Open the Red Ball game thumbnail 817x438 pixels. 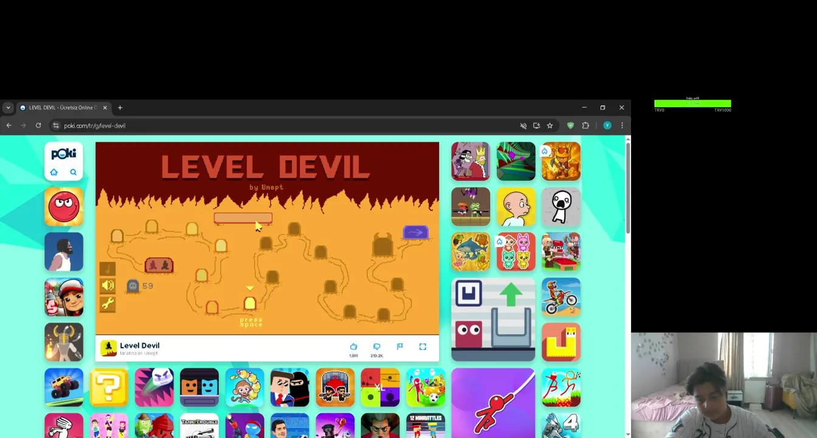pos(64,207)
